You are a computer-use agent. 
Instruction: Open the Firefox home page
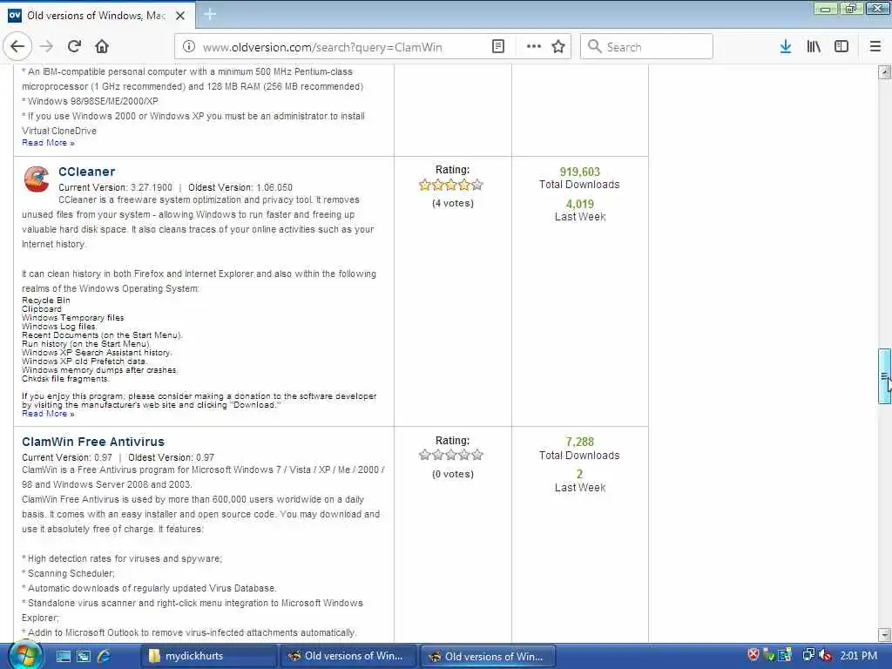(x=102, y=47)
